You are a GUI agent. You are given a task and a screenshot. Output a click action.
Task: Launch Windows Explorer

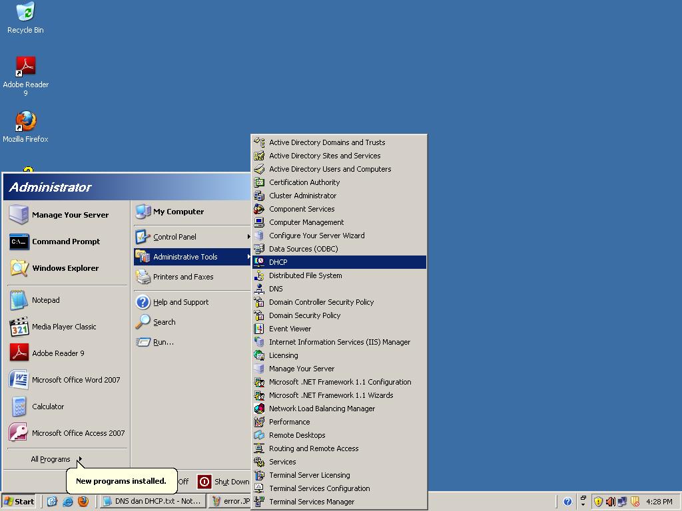(x=67, y=268)
